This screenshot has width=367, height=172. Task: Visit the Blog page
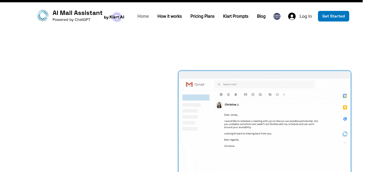point(261,16)
